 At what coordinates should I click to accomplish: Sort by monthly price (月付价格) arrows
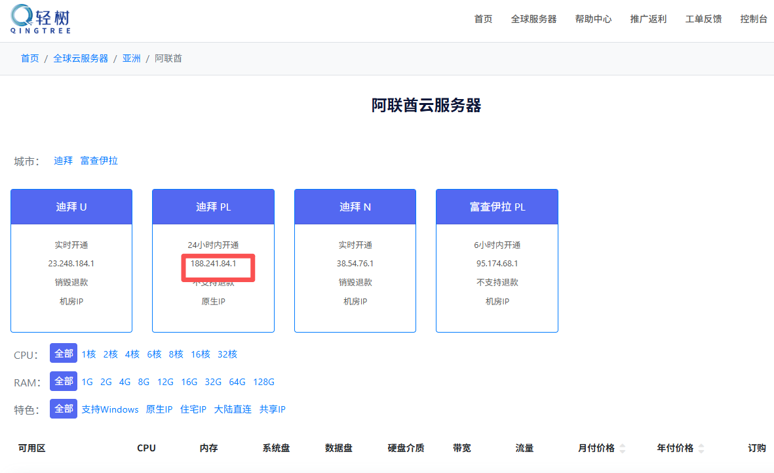(x=622, y=448)
